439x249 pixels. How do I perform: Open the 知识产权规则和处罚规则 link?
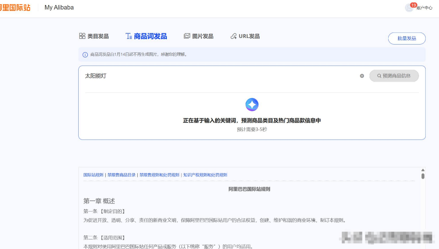pyautogui.click(x=205, y=175)
